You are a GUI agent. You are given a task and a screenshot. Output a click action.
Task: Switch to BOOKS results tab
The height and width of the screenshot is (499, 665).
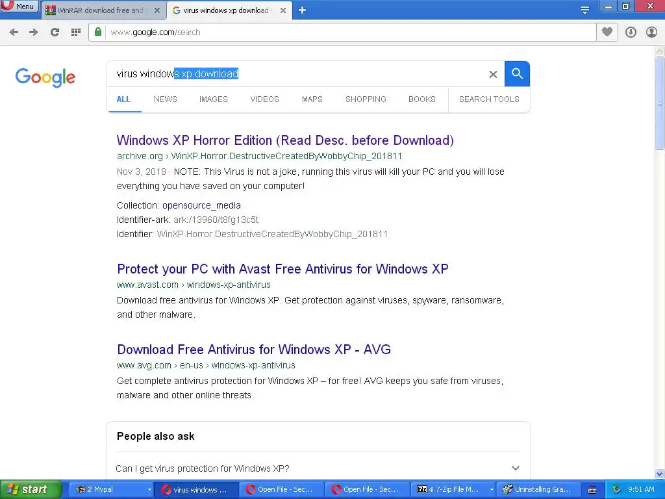(x=422, y=99)
